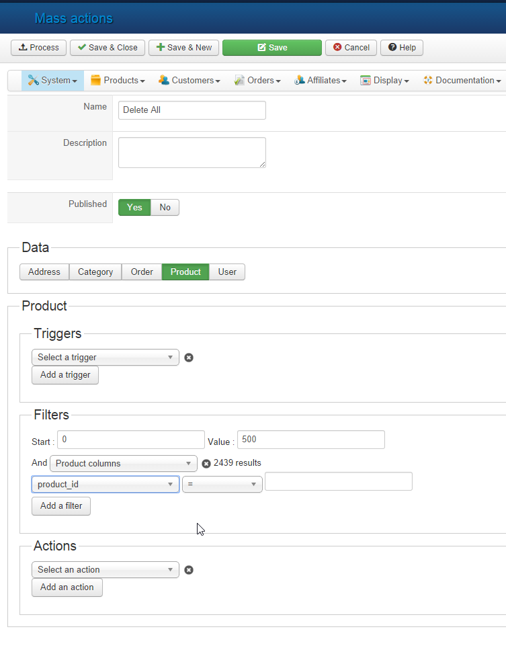Select the User data type
This screenshot has height=654, width=506.
(227, 272)
